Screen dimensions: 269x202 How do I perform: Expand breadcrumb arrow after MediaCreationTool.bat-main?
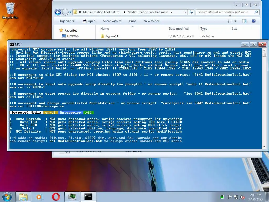pyautogui.click(x=171, y=12)
